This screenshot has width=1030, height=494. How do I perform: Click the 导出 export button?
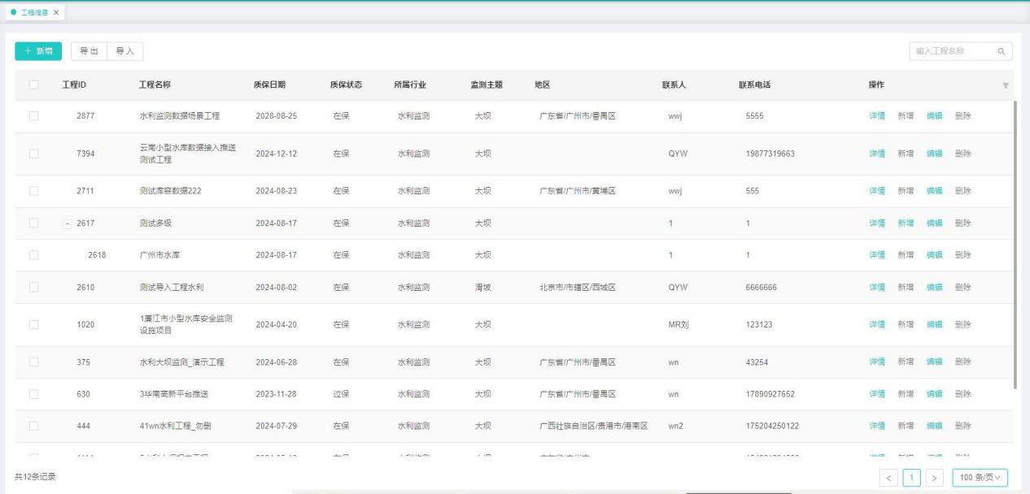click(89, 51)
